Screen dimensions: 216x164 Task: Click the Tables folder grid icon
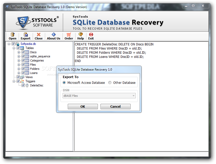coord(22,48)
